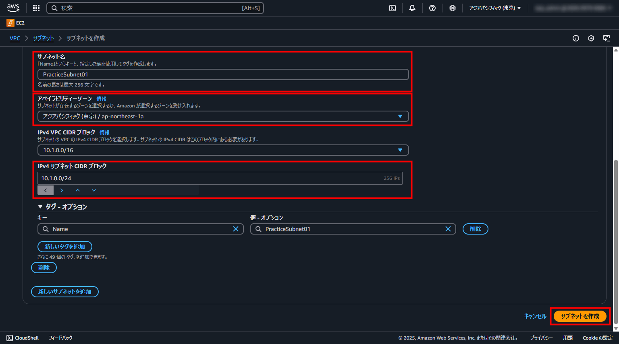Viewport: 619px width, 344px height.
Task: Click the subnet name input field
Action: [223, 74]
